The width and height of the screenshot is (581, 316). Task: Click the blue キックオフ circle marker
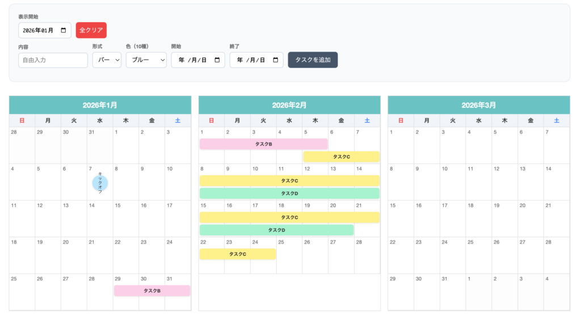100,183
